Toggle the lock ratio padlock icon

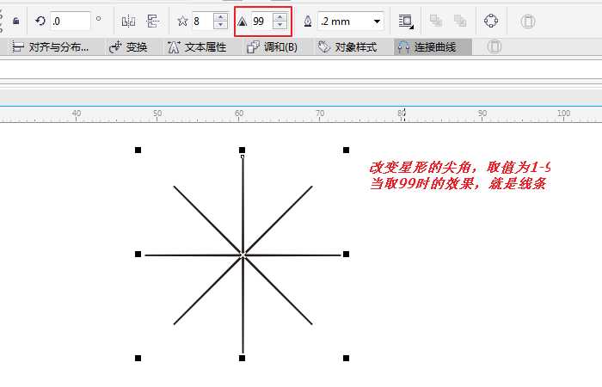coord(16,21)
